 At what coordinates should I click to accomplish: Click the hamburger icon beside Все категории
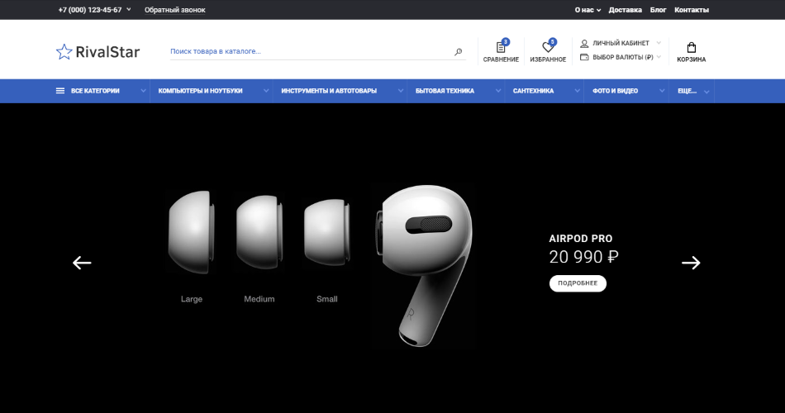coord(60,91)
